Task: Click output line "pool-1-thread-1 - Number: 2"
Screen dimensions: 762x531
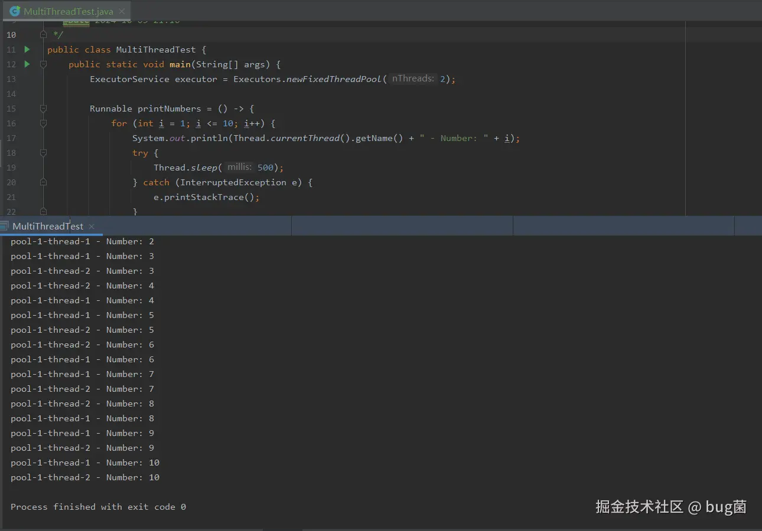Action: [82, 241]
